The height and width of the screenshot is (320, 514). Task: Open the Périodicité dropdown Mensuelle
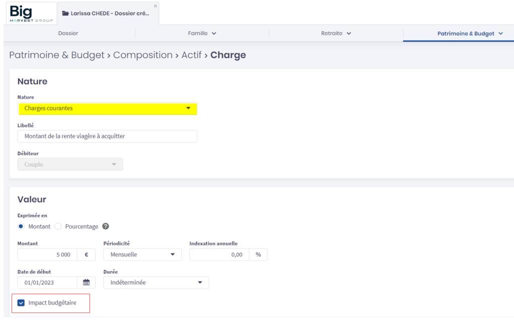[x=142, y=254]
